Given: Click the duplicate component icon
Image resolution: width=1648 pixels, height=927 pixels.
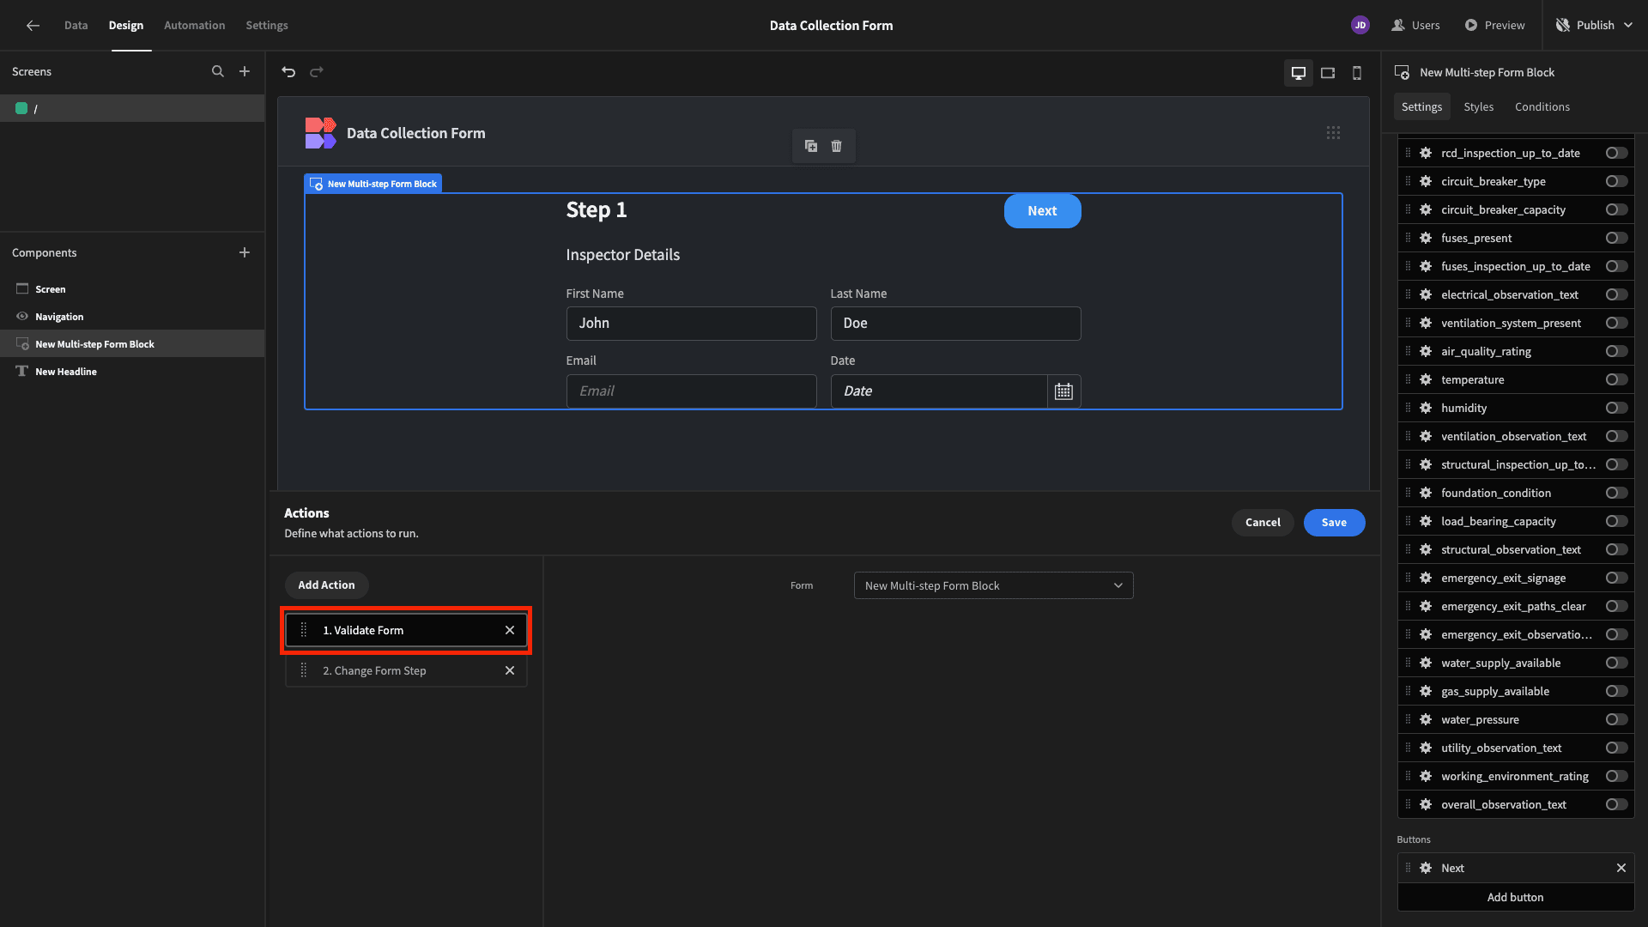Looking at the screenshot, I should tap(810, 146).
